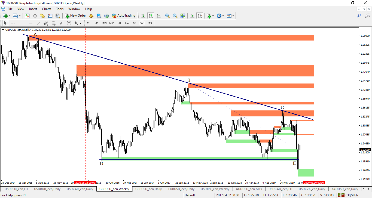Switch chart to Line Chart style
The height and width of the screenshot is (198, 372).
pyautogui.click(x=158, y=16)
